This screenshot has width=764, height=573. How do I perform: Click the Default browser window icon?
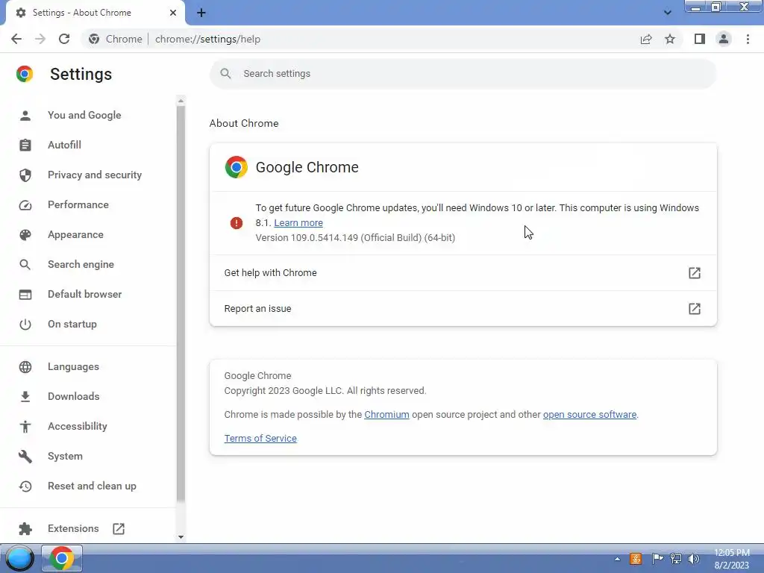point(25,295)
